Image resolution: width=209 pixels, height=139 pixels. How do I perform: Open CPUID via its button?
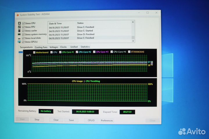pyautogui.click(x=91, y=120)
